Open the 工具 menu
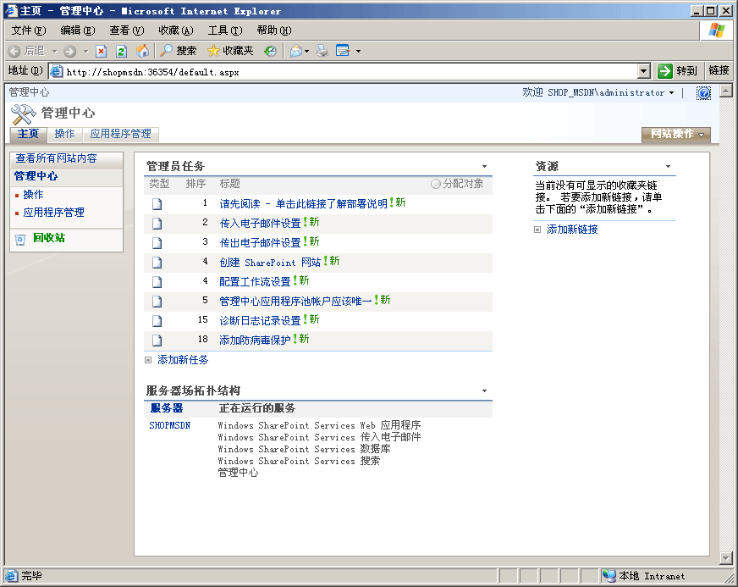Viewport: 738px width, 587px height. tap(225, 30)
